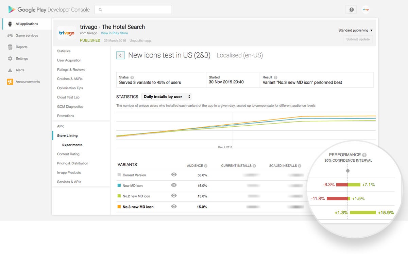
Task: Click the Google Play logo
Action: pos(12,10)
